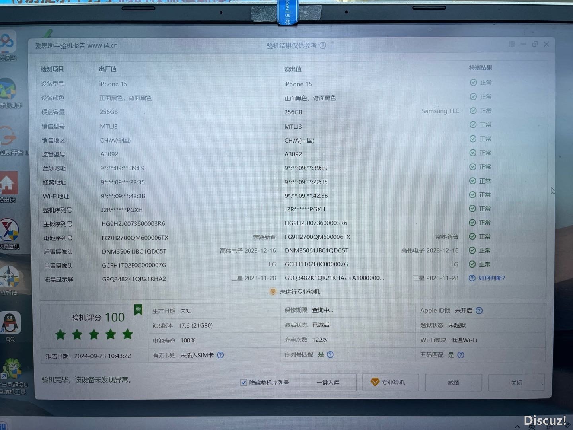Click check icon in 电池序列号 row

click(472, 236)
